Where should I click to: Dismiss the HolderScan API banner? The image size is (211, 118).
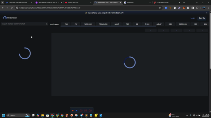207,13
